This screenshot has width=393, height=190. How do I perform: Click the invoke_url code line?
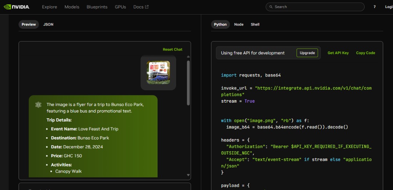click(x=296, y=91)
